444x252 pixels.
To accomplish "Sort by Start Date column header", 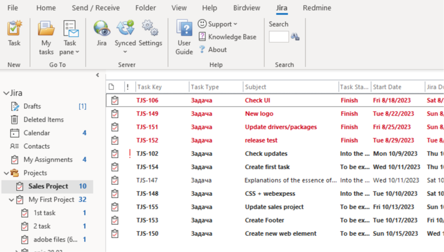I will 397,87.
